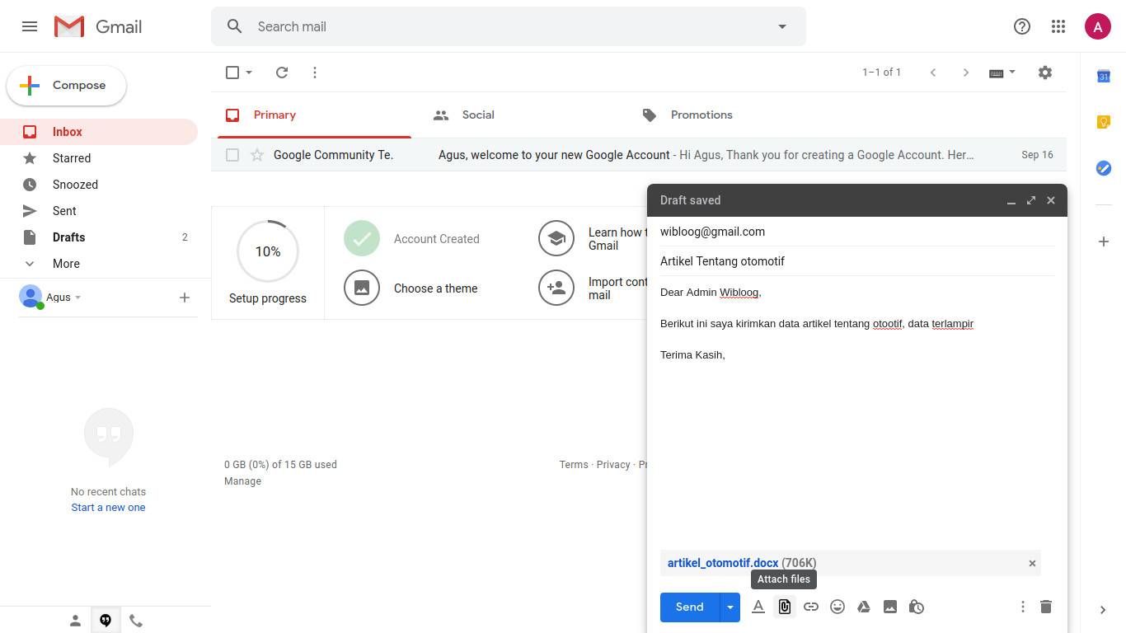Screen dimensions: 1126x633
Task: Tick the select-all checkbox
Action: click(232, 73)
